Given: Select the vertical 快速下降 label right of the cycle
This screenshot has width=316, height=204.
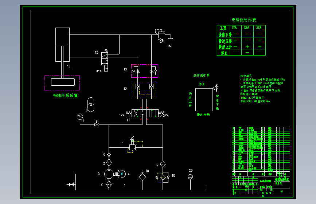Looking at the screenshot, I should tap(218, 102).
